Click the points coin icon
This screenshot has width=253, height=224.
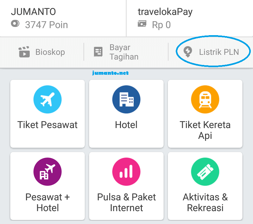click(15, 24)
